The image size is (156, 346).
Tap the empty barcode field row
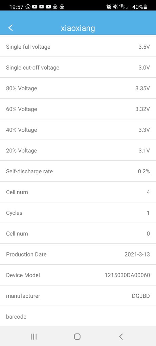[x=78, y=316]
